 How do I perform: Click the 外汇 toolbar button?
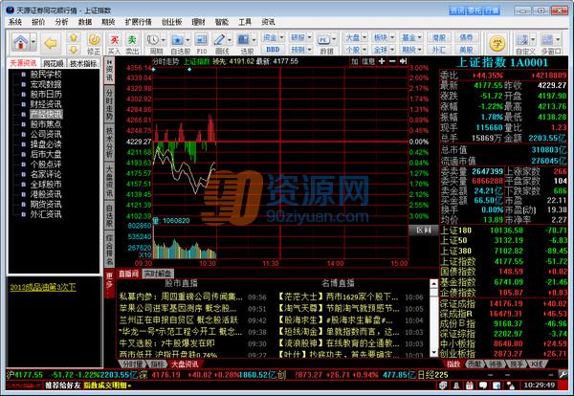click(438, 50)
